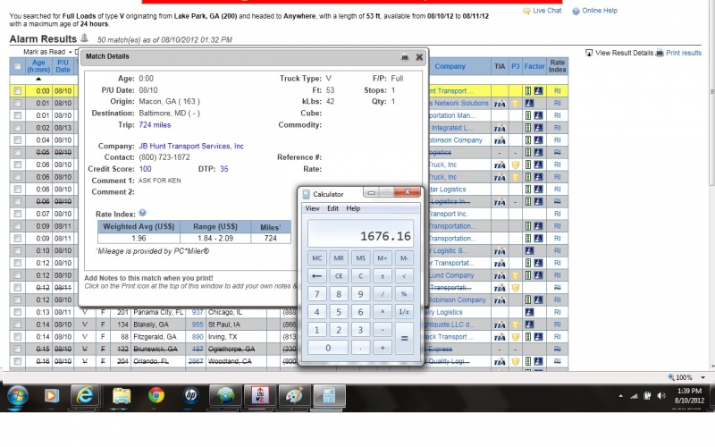Open Internet Explorer from the taskbar

coord(85,395)
